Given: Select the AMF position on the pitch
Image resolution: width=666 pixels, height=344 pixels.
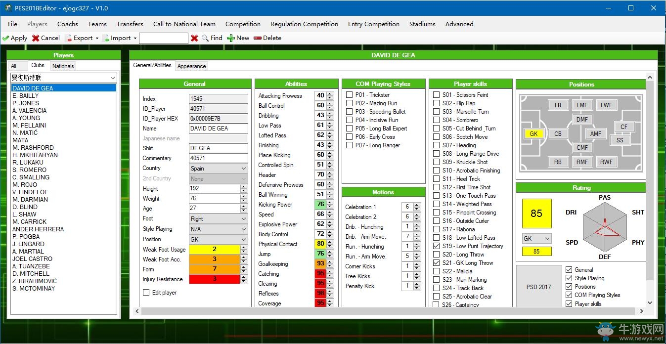Looking at the screenshot, I should 596,134.
